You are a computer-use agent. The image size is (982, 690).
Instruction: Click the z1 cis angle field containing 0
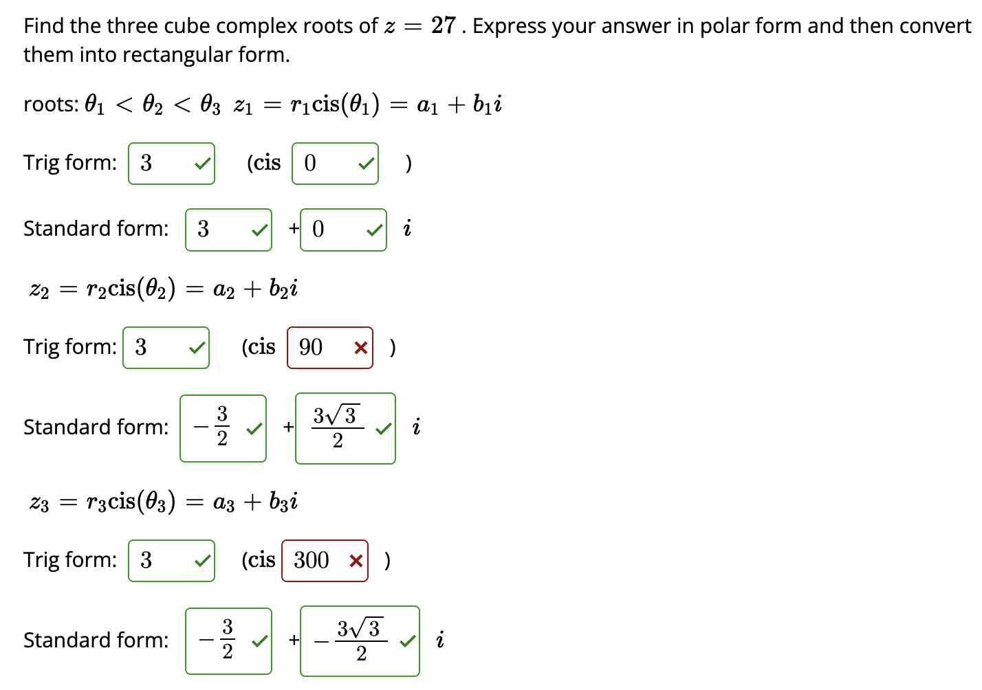click(335, 164)
